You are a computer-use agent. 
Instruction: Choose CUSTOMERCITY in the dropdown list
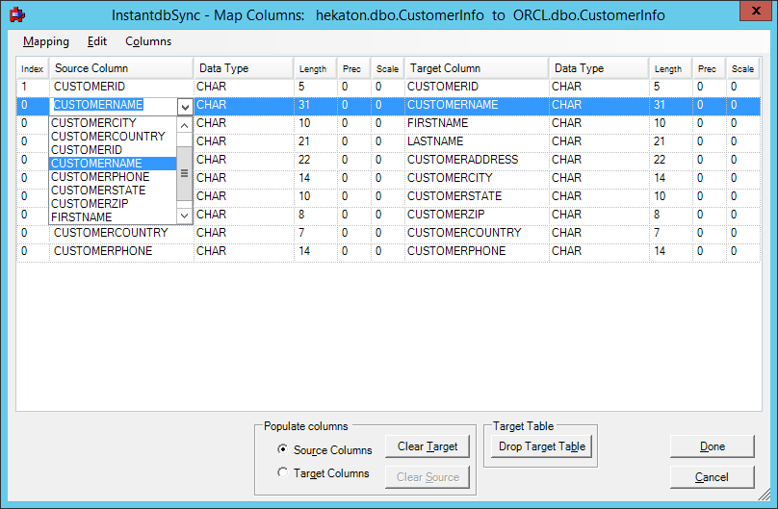113,123
